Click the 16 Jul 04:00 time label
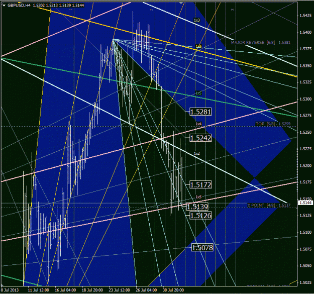The image size is (314, 294). pyautogui.click(x=65, y=290)
